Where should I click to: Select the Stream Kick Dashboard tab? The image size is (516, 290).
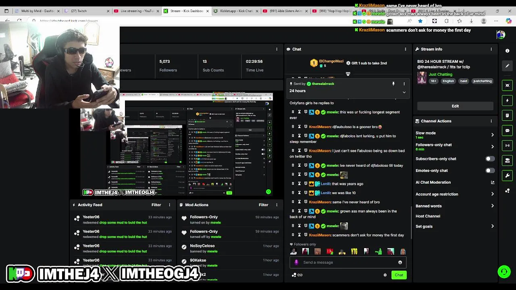click(x=186, y=11)
